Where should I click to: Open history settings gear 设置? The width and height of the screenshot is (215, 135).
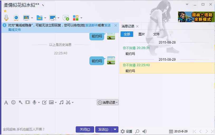(126, 131)
